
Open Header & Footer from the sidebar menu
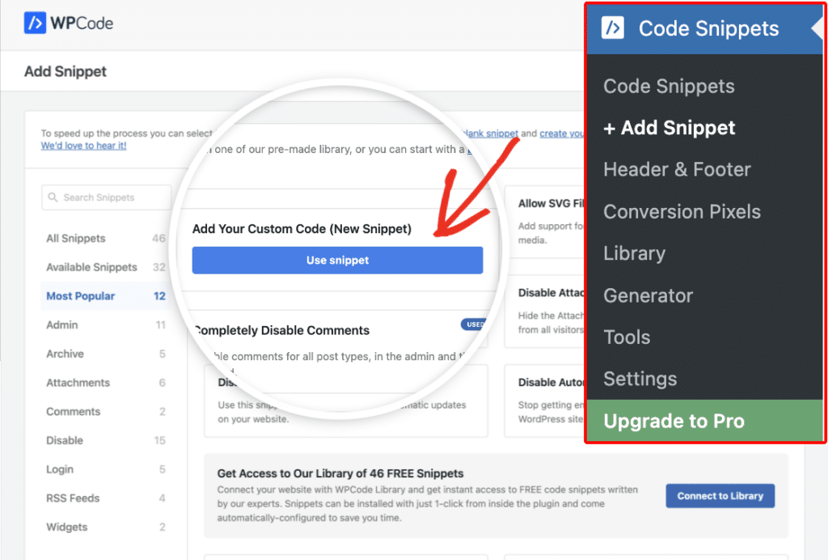pos(676,169)
